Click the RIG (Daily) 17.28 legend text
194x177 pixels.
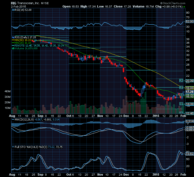(25, 37)
